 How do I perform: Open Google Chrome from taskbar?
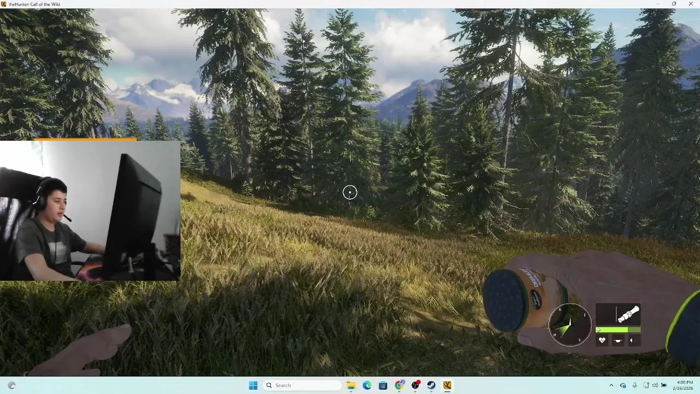pos(399,385)
